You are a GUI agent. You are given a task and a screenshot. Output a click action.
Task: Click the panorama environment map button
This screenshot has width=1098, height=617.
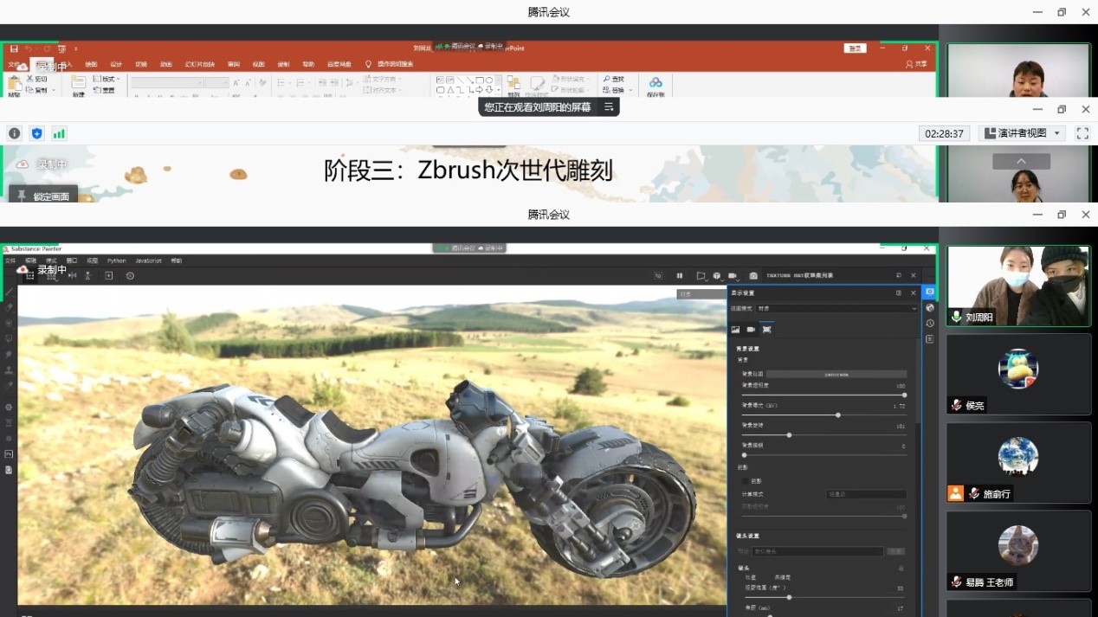click(x=836, y=375)
